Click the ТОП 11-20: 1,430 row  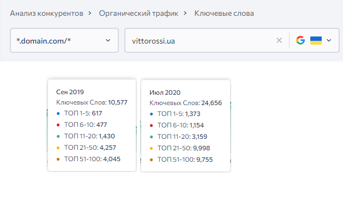86,136
